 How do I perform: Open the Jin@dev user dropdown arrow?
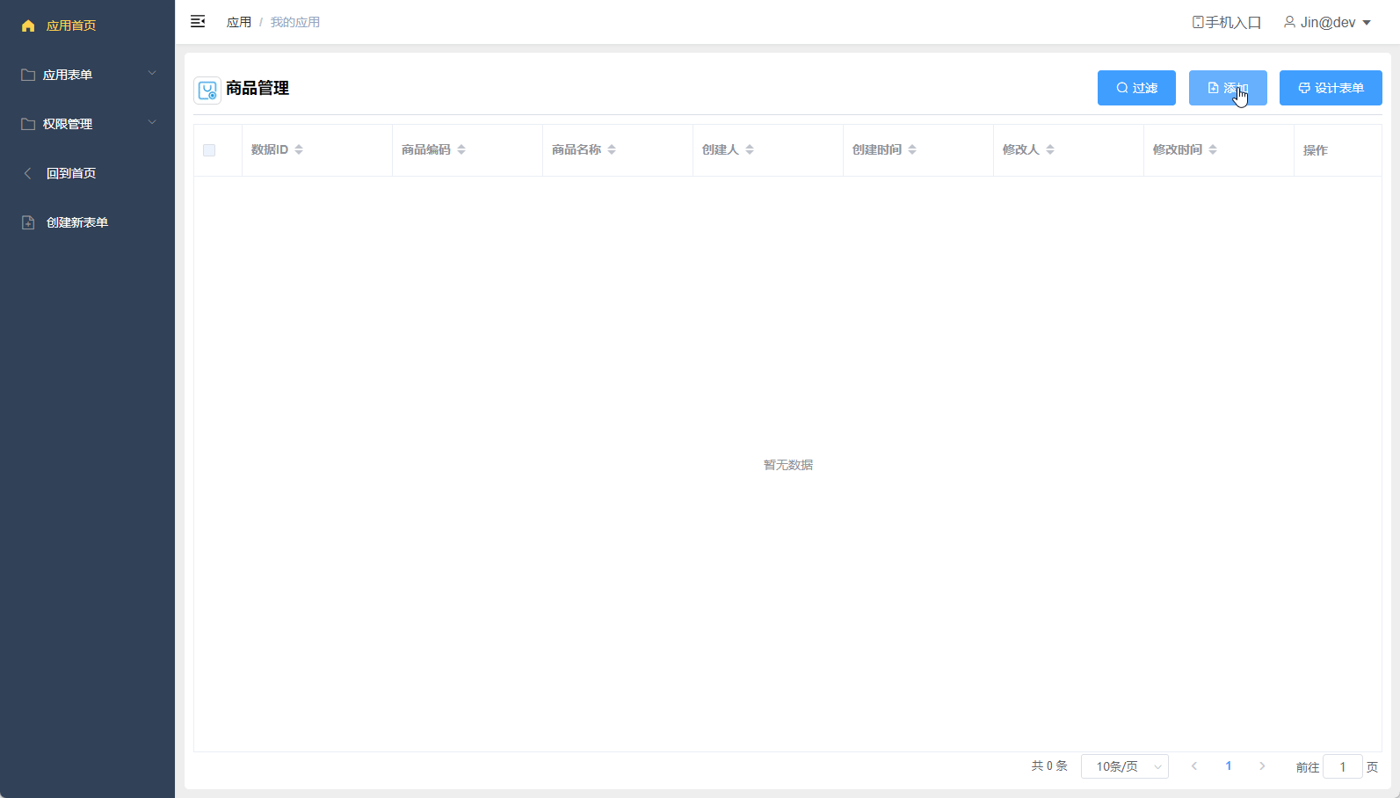coord(1367,23)
